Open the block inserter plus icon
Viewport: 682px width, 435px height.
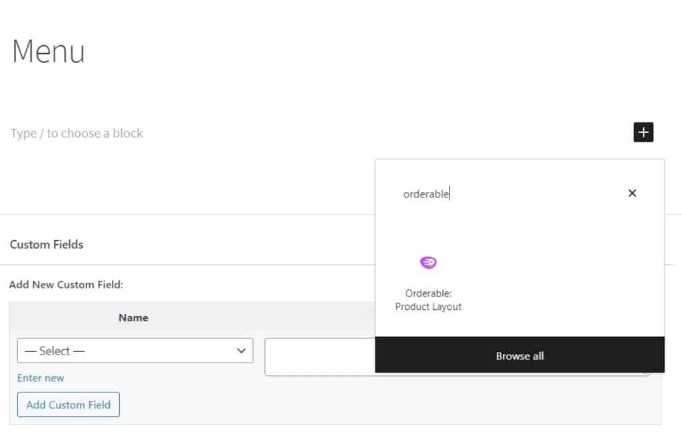point(643,132)
